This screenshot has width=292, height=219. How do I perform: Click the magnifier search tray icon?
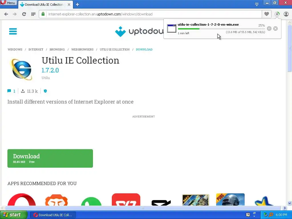point(271,215)
